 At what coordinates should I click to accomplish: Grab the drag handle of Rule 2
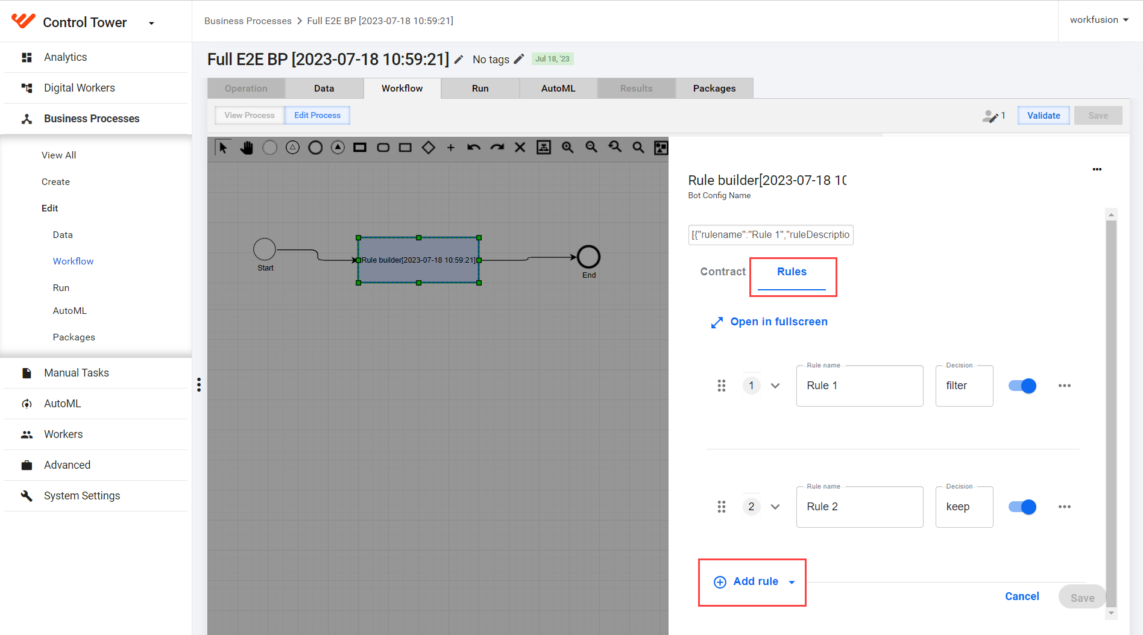722,507
